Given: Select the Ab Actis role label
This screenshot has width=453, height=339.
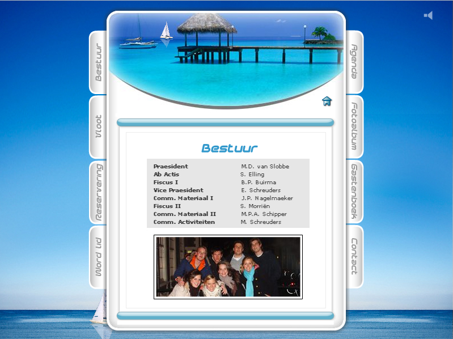Looking at the screenshot, I should coord(166,175).
